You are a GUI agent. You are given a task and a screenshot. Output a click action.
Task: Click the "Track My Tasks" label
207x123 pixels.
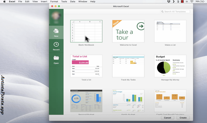click(128, 80)
